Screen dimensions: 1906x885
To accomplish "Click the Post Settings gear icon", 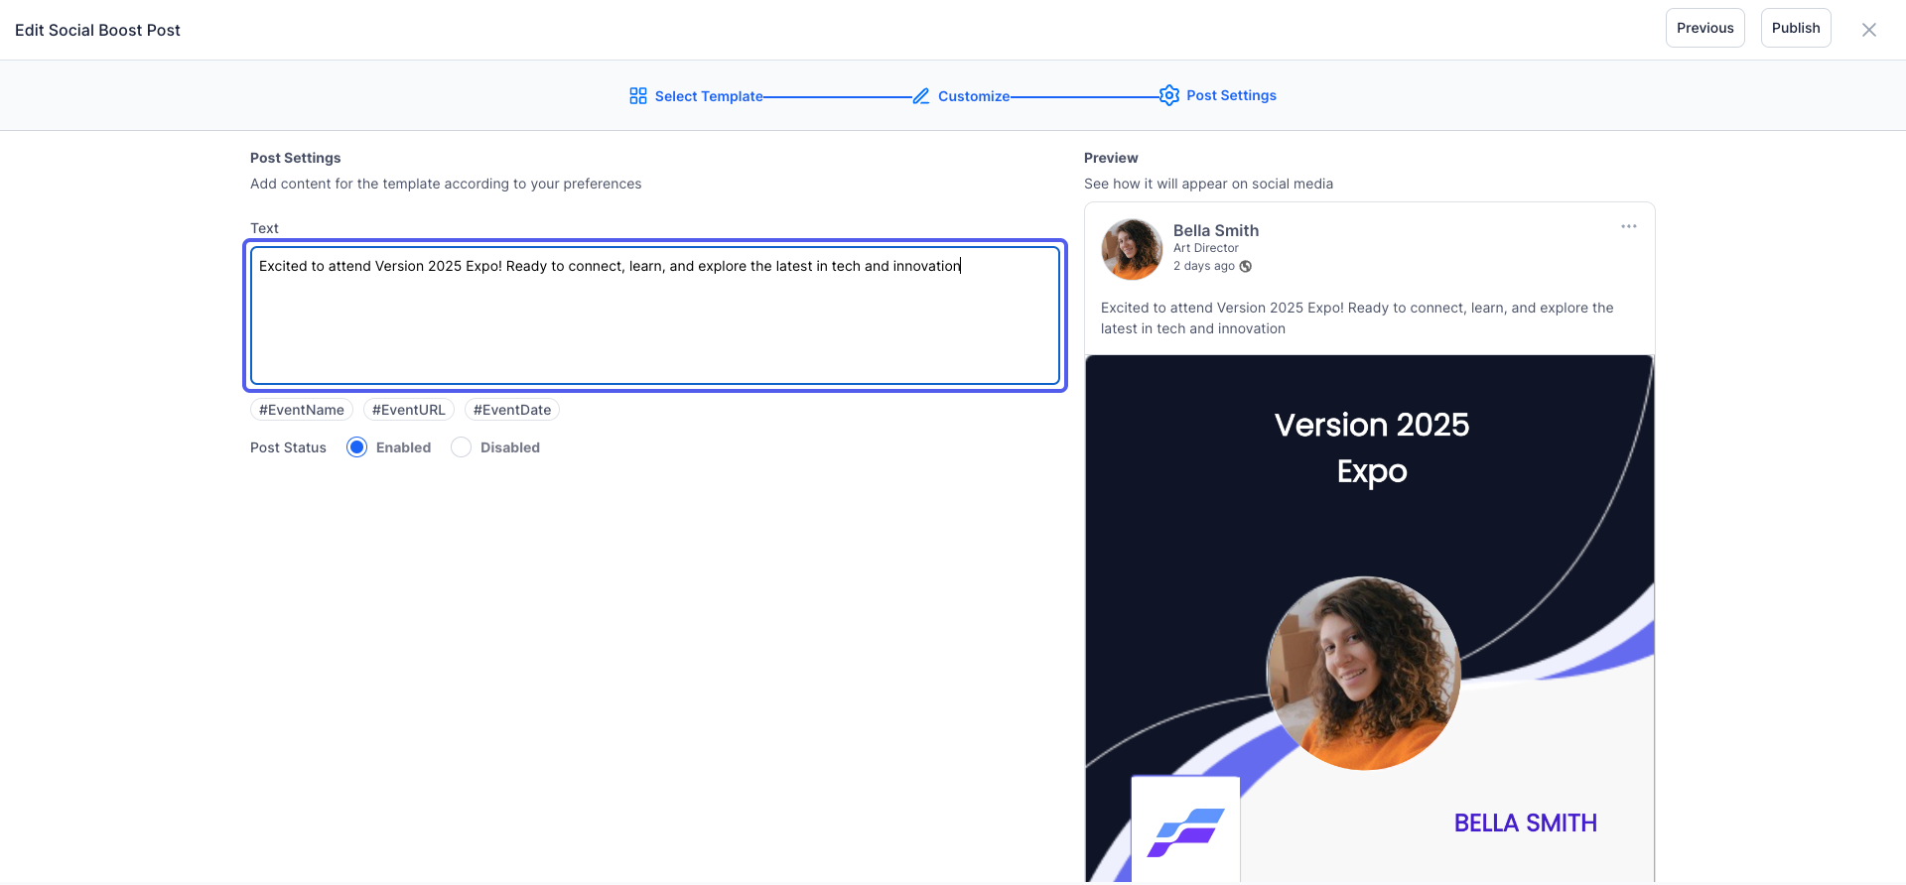I will pos(1169,95).
